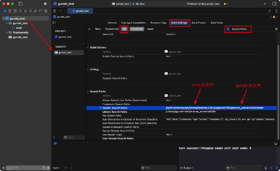Add a new build setting with the plus
This screenshot has width=280, height=171.
pyautogui.click(x=89, y=29)
